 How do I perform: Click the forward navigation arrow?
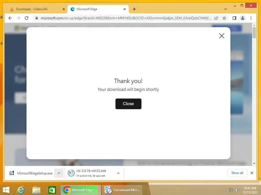18,18
